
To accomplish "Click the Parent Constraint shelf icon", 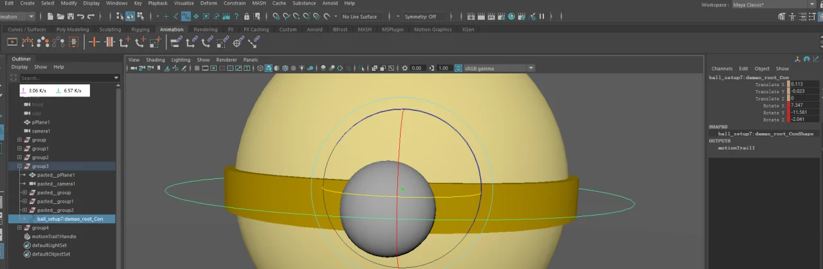I will [x=177, y=42].
